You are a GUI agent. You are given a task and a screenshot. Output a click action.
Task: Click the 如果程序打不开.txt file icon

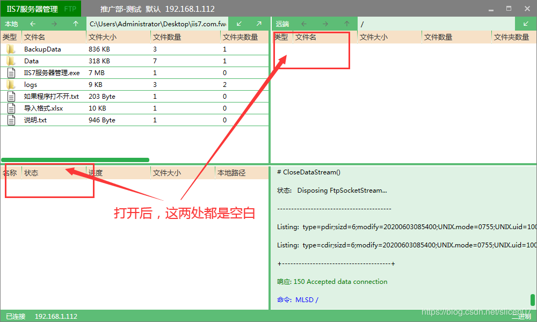click(11, 97)
